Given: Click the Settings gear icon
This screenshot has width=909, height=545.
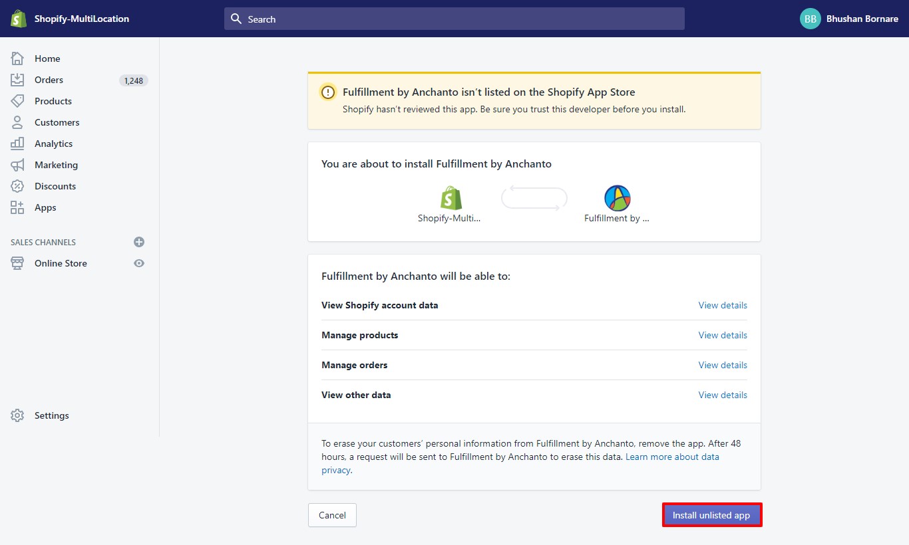Looking at the screenshot, I should pos(17,415).
